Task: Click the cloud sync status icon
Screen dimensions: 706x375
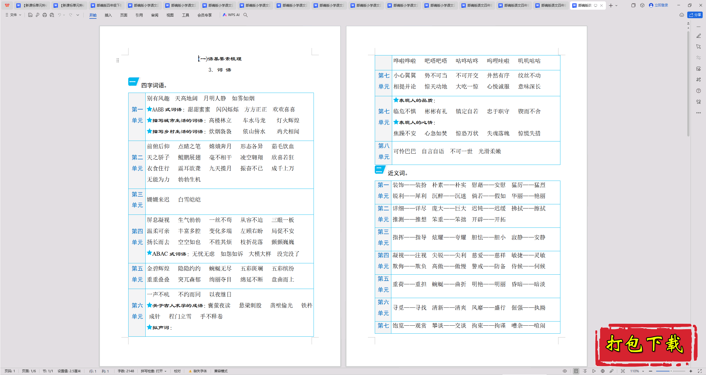Action: click(682, 15)
